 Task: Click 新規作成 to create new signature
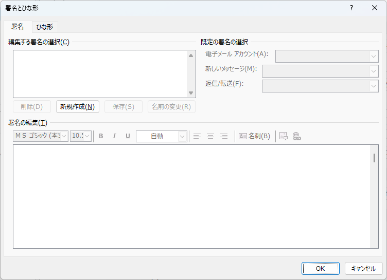click(x=77, y=107)
